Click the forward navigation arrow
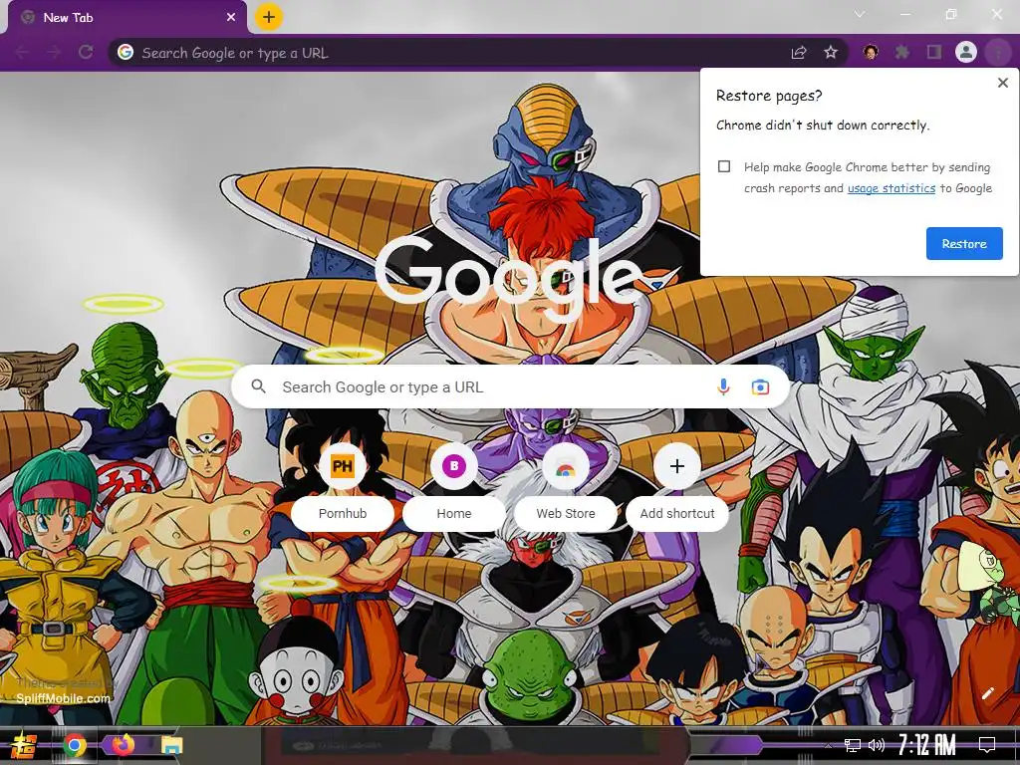This screenshot has width=1020, height=765. coord(54,53)
